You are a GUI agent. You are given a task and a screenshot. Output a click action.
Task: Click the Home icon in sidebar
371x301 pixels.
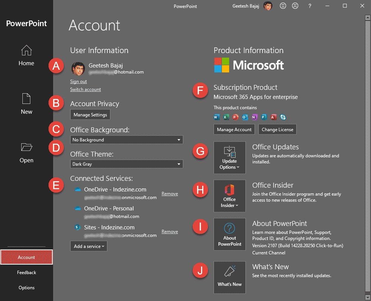(x=26, y=50)
